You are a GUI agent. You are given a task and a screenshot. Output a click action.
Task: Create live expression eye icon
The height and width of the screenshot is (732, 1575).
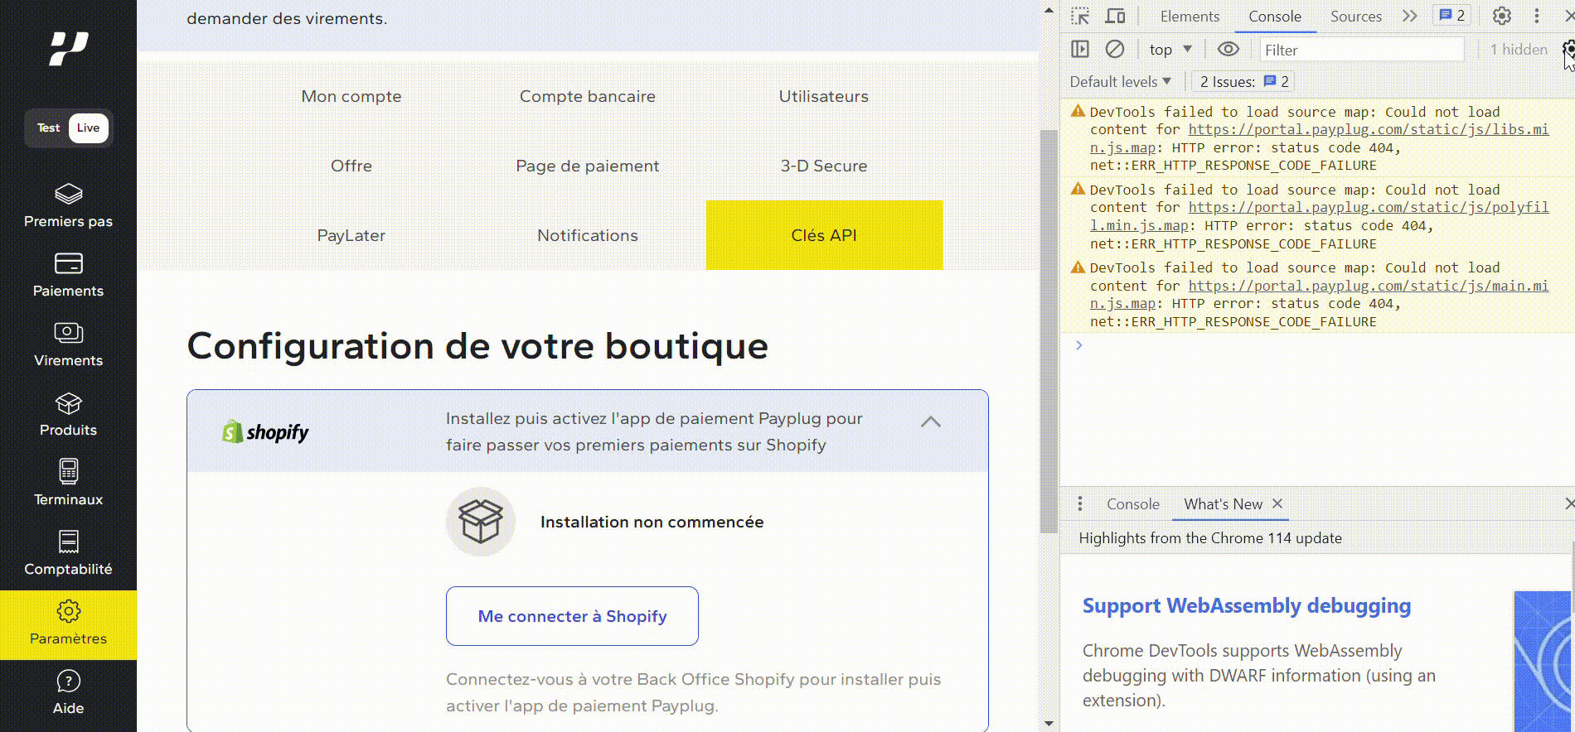click(1228, 49)
